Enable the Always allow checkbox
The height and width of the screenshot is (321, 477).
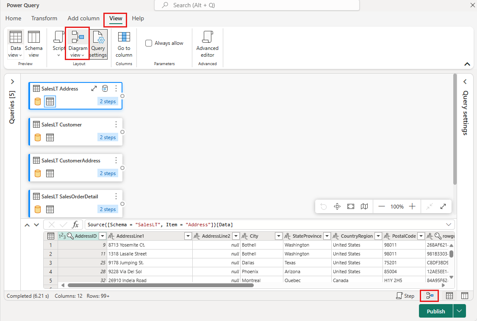[x=149, y=43]
